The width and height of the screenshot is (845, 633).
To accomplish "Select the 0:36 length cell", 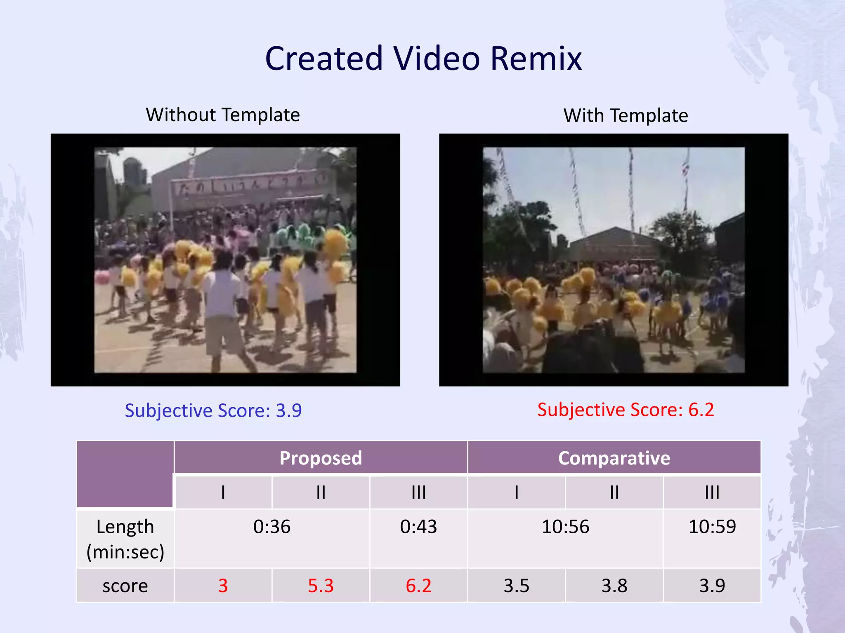I will pos(272,527).
